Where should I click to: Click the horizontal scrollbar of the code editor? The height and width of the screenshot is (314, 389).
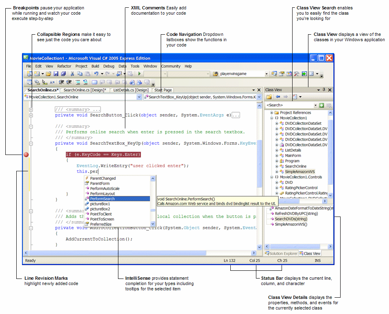click(140, 253)
